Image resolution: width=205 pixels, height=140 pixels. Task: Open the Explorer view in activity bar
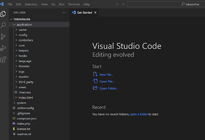point(3,14)
